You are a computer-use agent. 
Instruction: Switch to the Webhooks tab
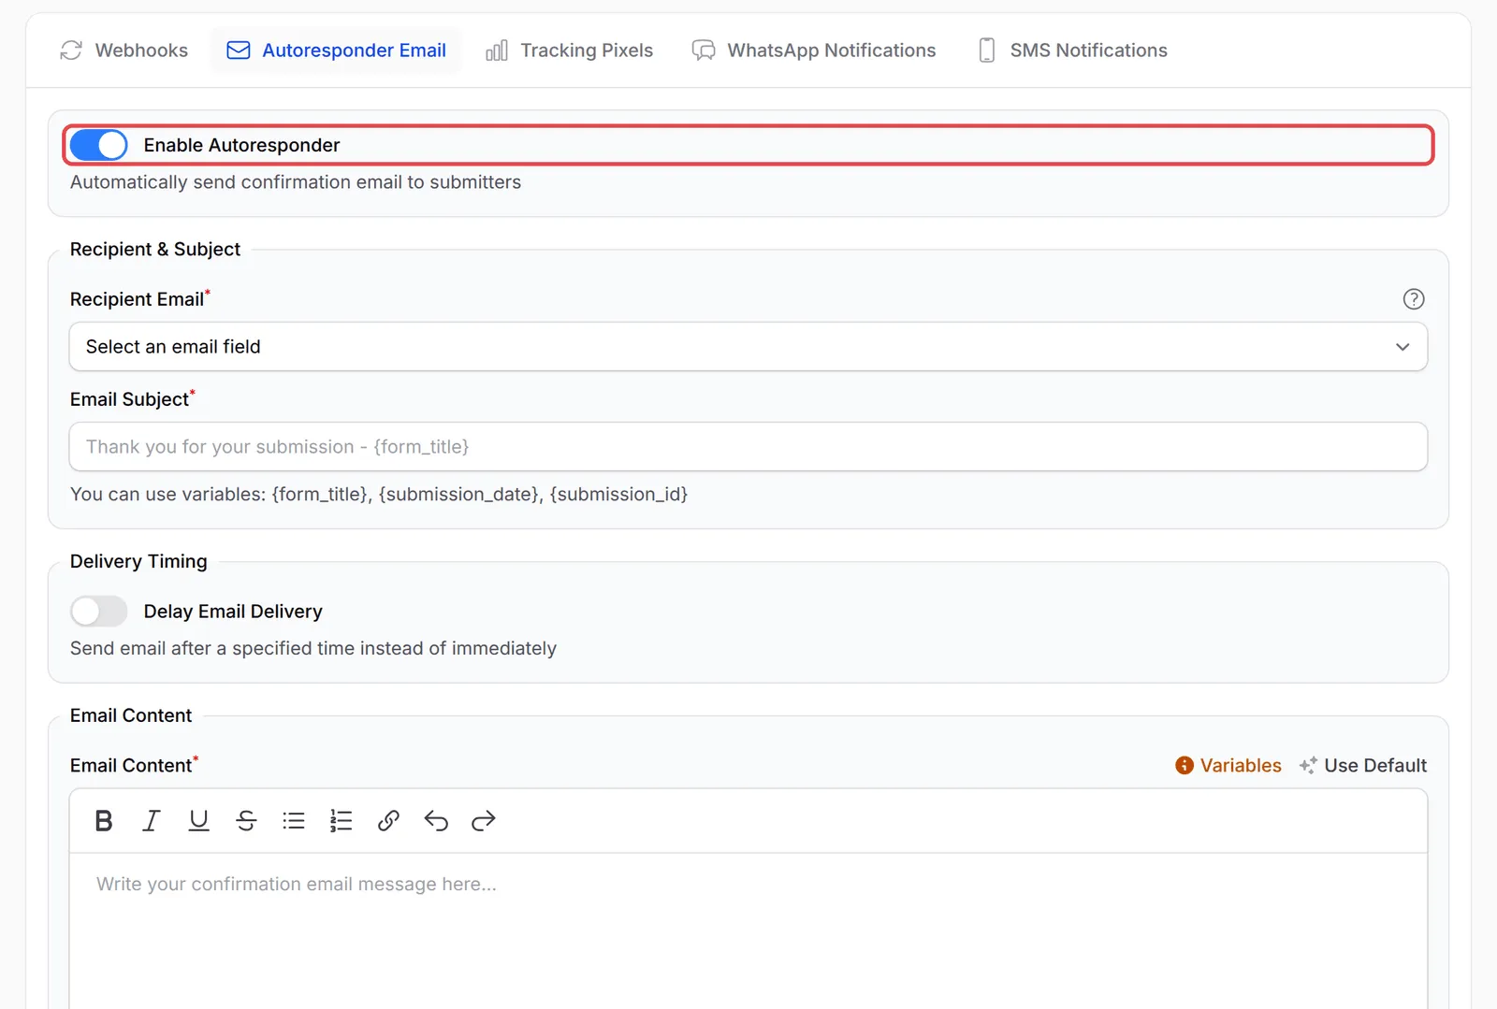pyautogui.click(x=124, y=50)
